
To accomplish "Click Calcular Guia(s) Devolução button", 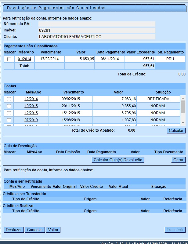I will pyautogui.click(x=118, y=160).
